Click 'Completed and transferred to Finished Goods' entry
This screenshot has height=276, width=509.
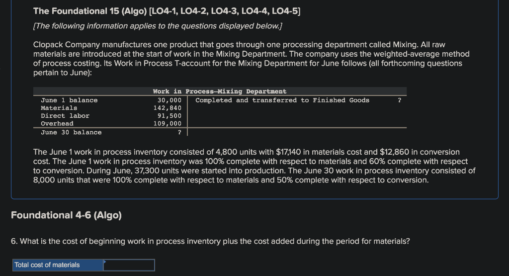282,100
